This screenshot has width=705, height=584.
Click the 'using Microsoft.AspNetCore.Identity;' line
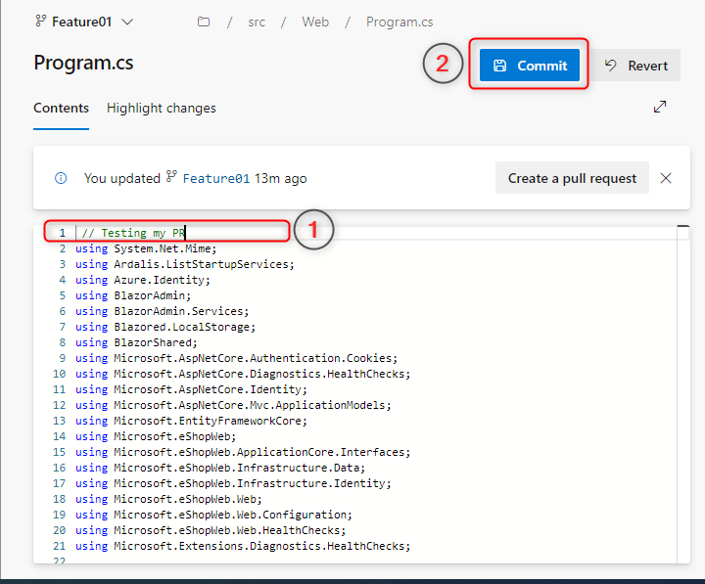coord(192,389)
